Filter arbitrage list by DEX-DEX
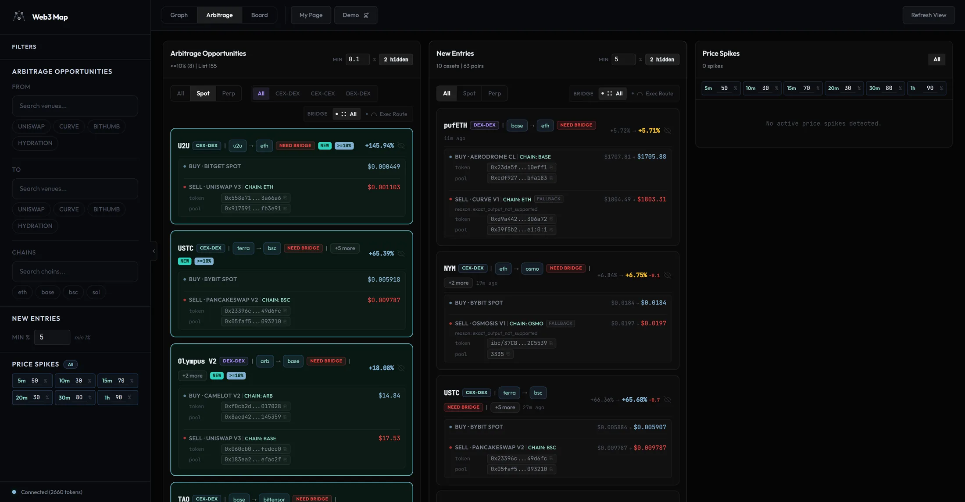Viewport: 965px width, 502px height. coord(358,94)
